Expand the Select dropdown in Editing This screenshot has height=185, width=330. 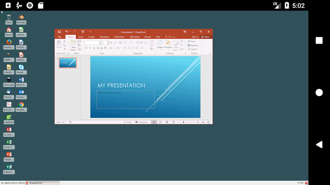pos(194,49)
